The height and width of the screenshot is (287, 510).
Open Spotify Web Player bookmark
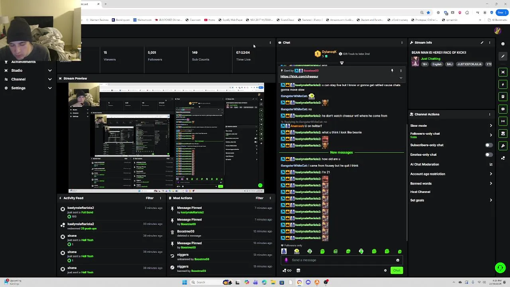[230, 20]
